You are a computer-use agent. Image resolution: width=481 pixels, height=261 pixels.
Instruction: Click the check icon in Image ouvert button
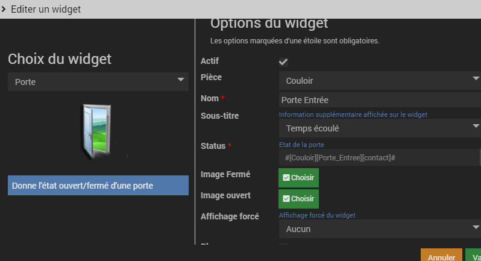point(286,199)
